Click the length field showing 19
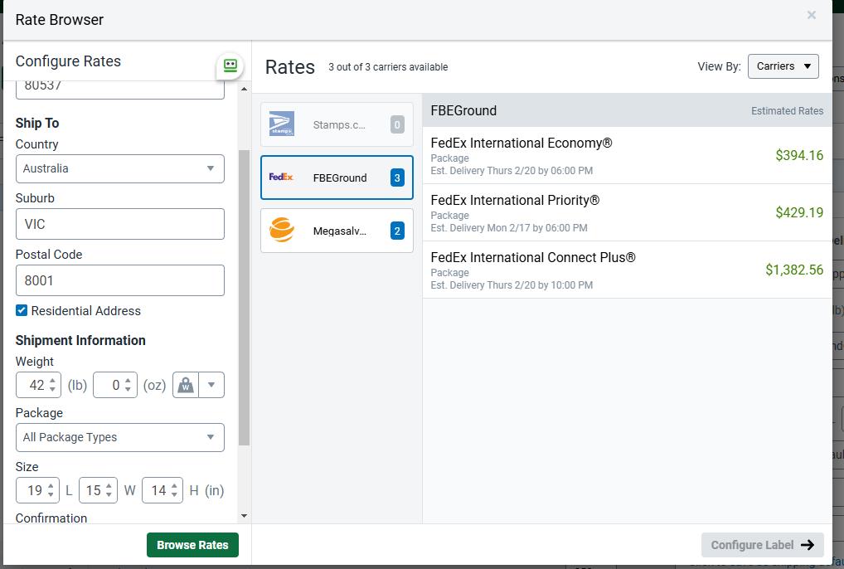844x569 pixels. click(38, 490)
